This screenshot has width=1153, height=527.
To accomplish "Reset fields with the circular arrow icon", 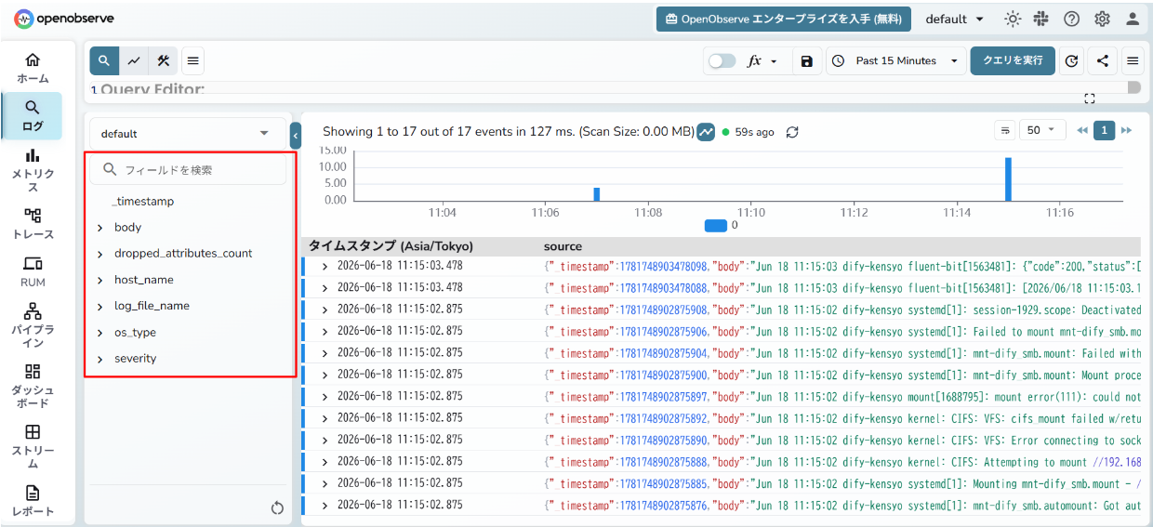I will (276, 507).
